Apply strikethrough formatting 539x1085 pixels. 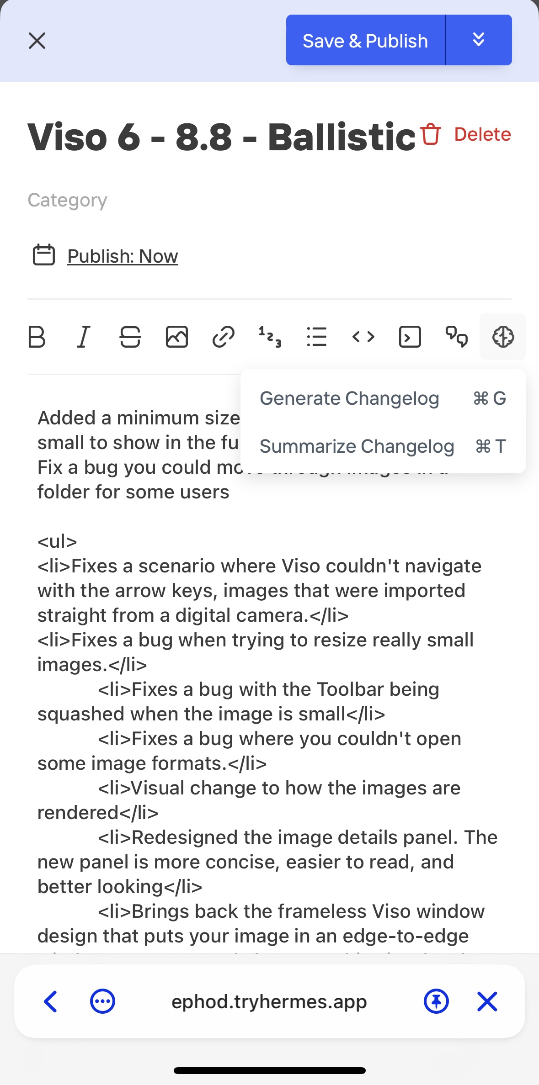pos(130,337)
